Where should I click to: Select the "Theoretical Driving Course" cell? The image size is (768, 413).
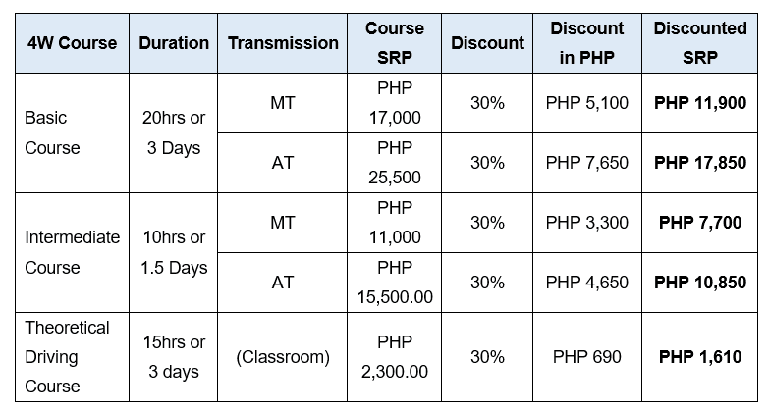pos(67,357)
